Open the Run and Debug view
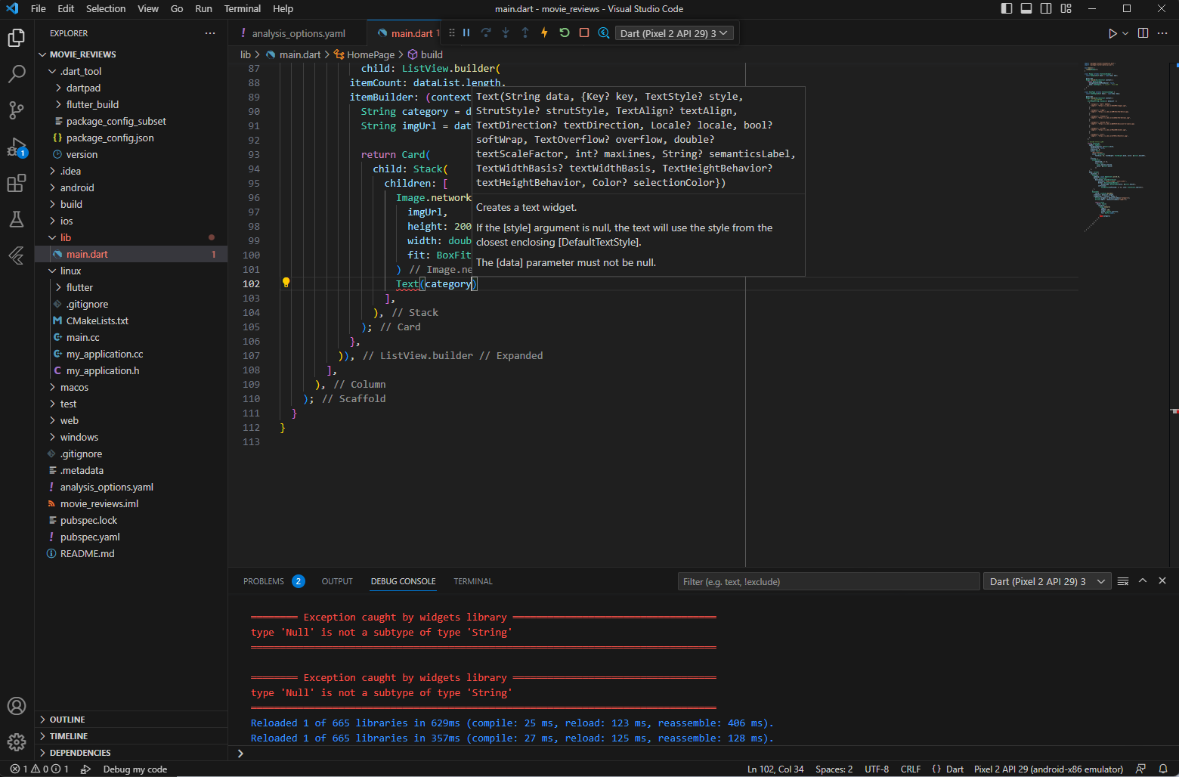Image resolution: width=1179 pixels, height=777 pixels. click(17, 147)
